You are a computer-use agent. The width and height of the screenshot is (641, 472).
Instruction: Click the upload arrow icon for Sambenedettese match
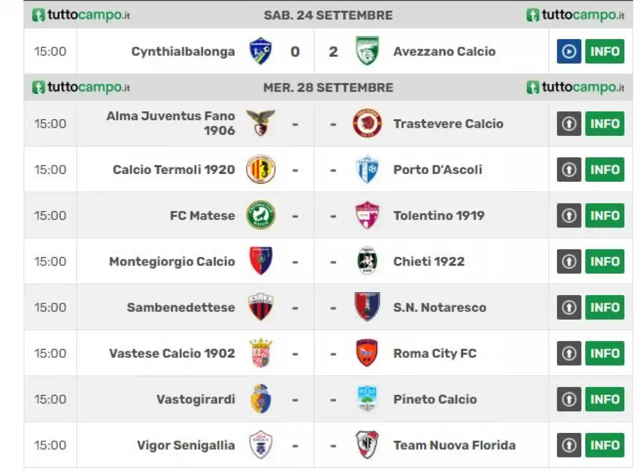pyautogui.click(x=569, y=307)
